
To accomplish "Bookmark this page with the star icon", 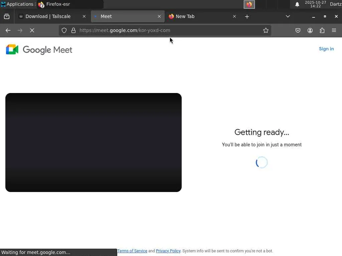I will pos(266,30).
